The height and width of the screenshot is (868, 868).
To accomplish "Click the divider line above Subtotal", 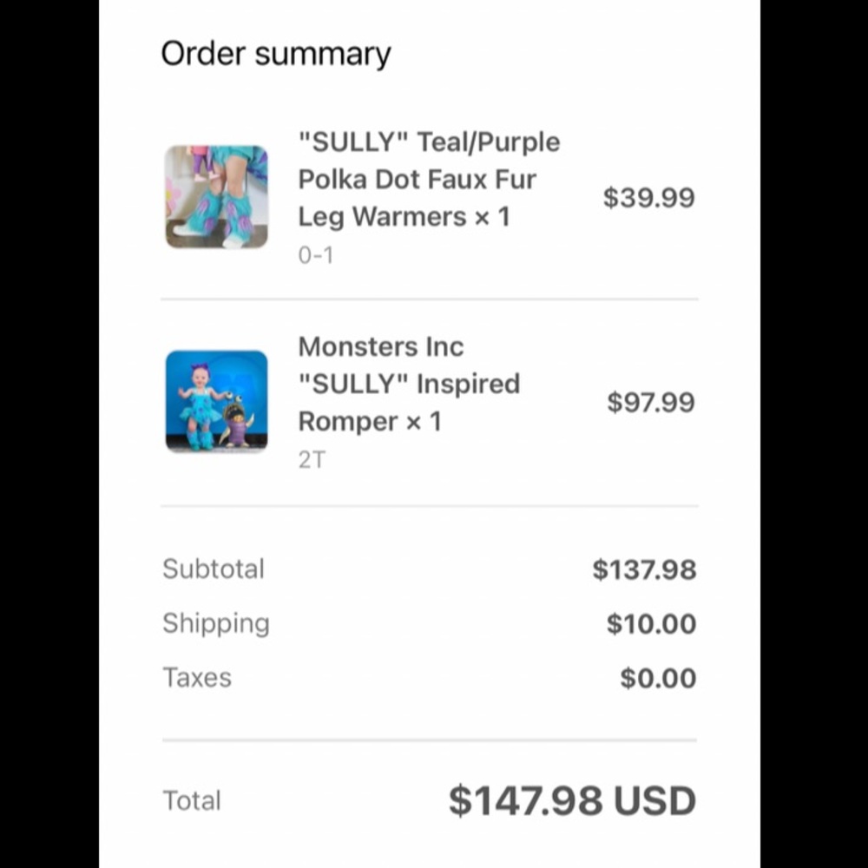I will pyautogui.click(x=429, y=506).
